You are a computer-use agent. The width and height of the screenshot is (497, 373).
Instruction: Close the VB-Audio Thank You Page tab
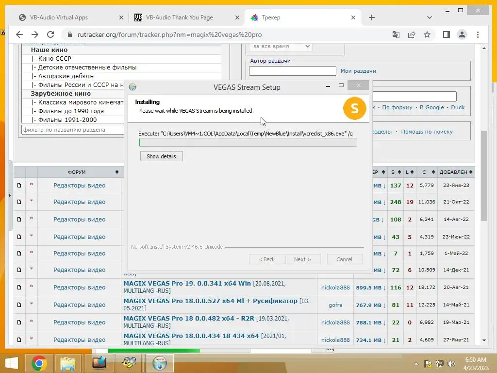[237, 17]
